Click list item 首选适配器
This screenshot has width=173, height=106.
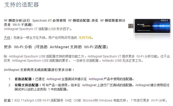74,79
